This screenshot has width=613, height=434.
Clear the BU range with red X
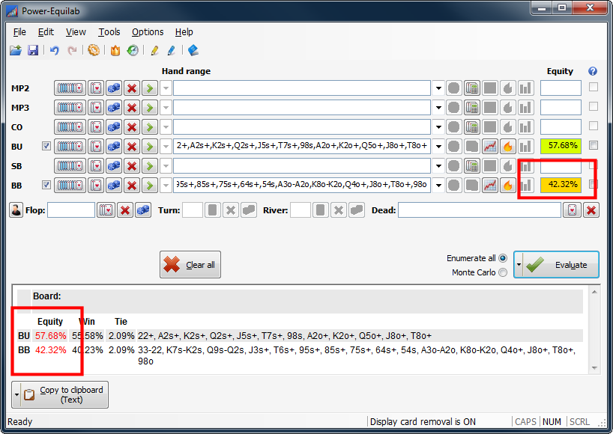(x=132, y=147)
